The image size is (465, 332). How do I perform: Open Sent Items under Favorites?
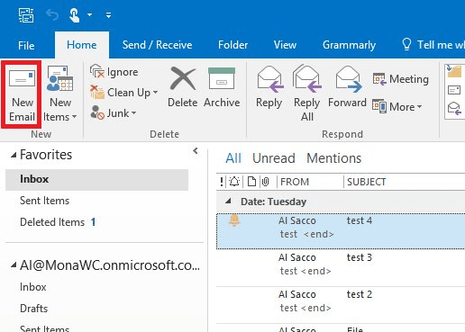(44, 201)
